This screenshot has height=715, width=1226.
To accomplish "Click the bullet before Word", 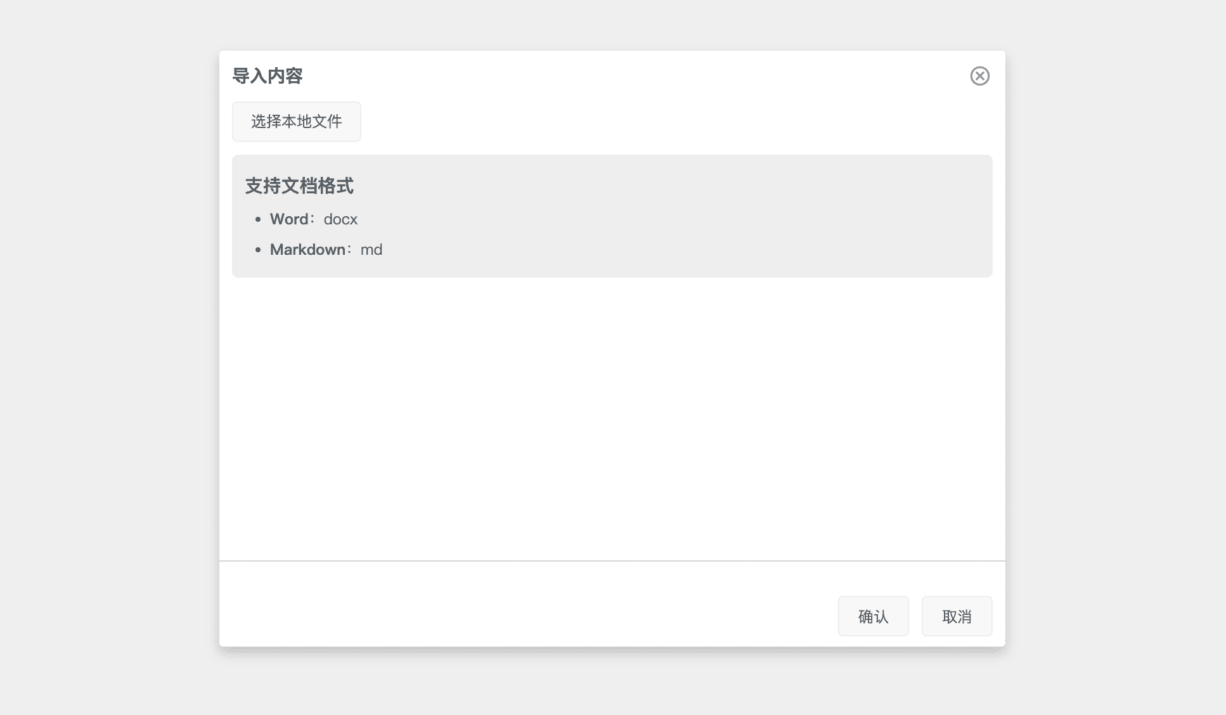I will pos(258,220).
